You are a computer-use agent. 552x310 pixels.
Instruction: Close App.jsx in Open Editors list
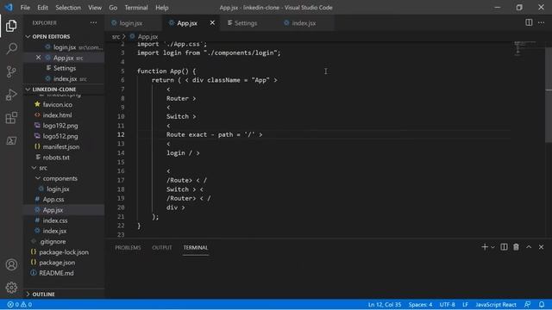coord(38,58)
